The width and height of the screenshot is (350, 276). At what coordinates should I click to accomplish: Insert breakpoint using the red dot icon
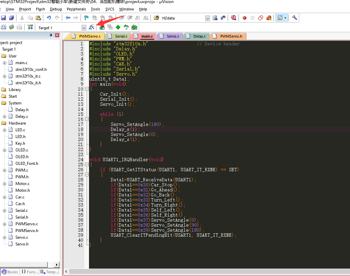click(245, 18)
